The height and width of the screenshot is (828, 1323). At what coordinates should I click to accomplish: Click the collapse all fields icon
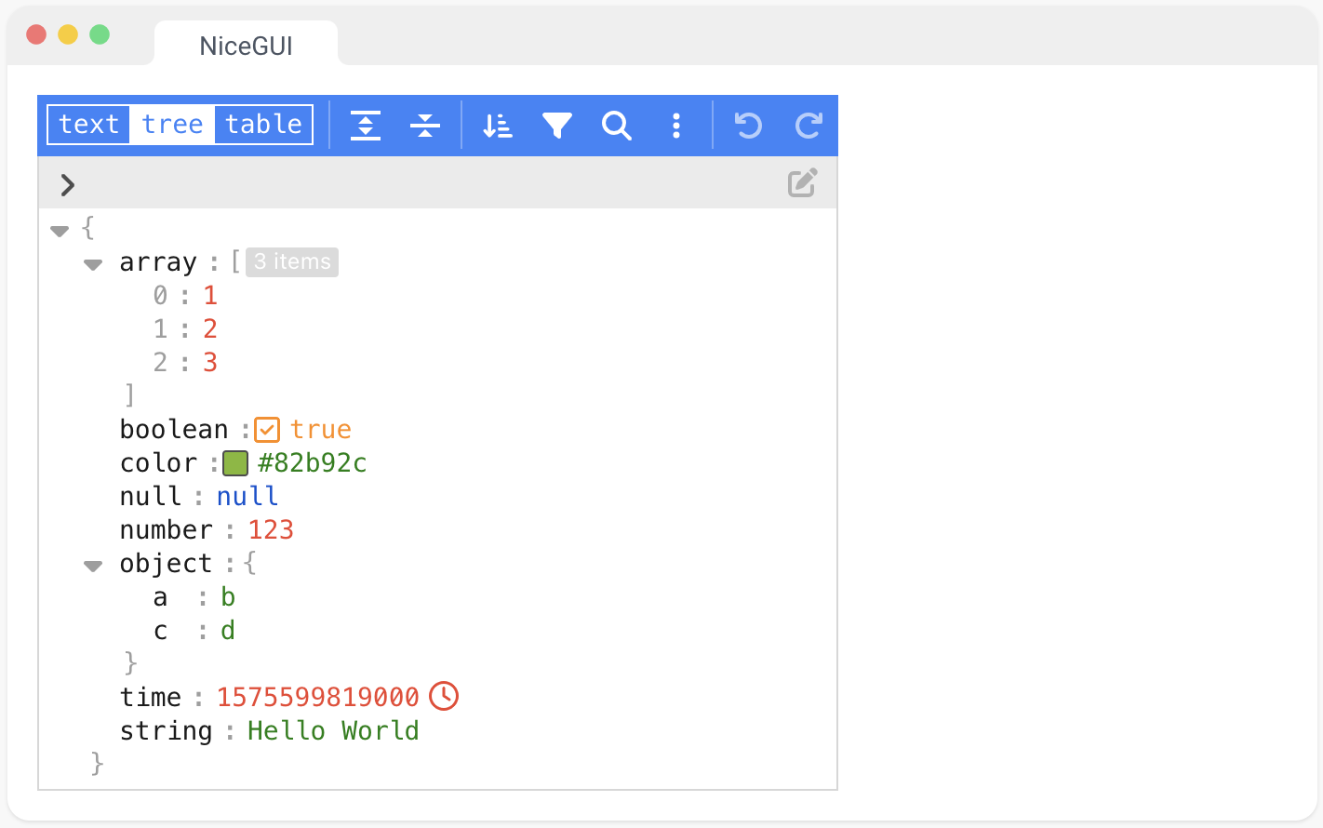425,125
